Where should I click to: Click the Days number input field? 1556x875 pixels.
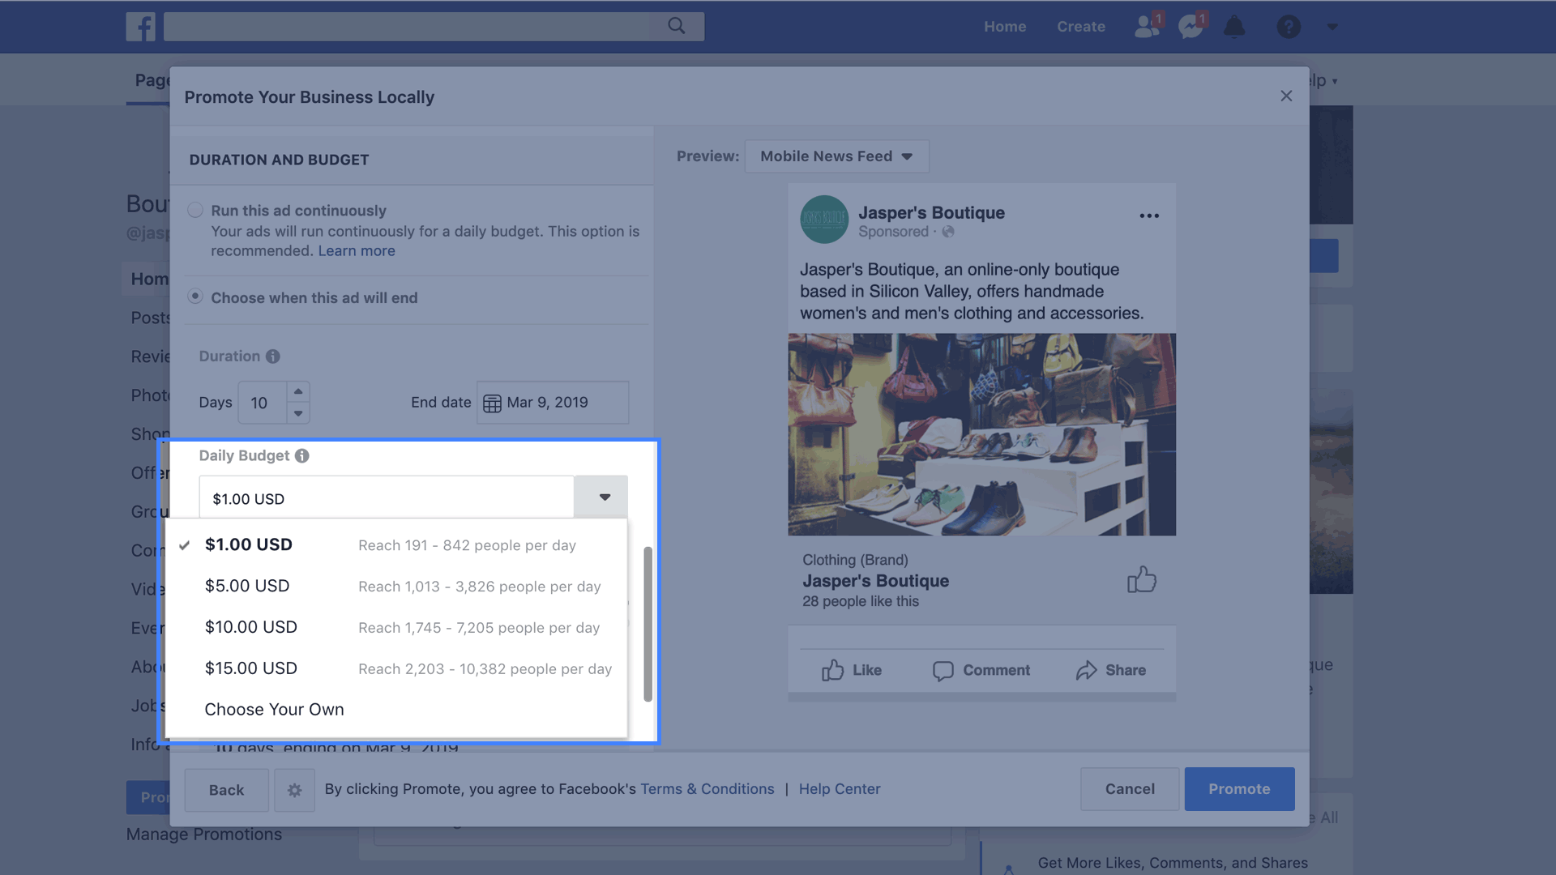pos(263,403)
